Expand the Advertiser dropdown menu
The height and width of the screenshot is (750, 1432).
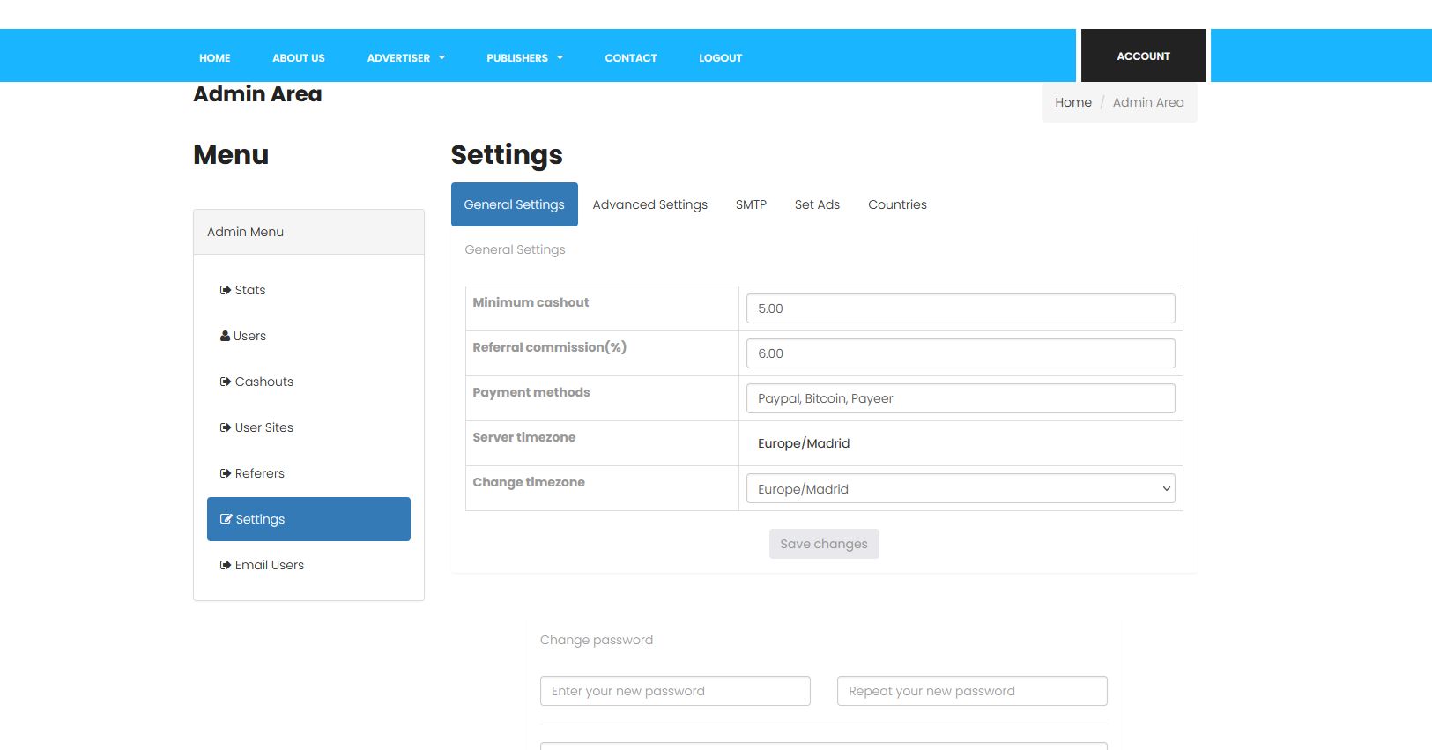406,58
